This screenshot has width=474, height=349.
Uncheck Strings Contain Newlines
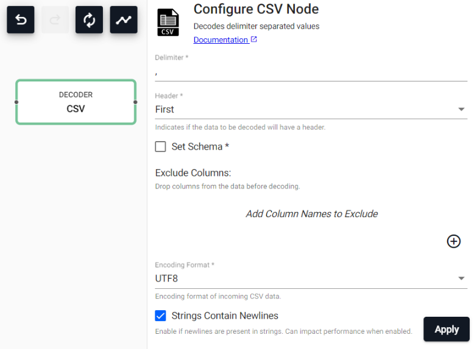[x=161, y=316]
